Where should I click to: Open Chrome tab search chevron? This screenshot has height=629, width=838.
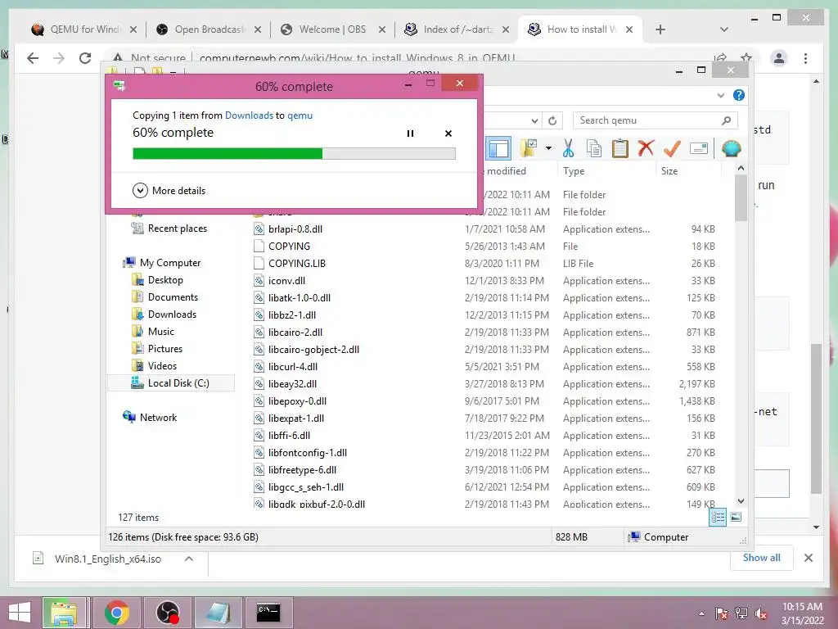tap(723, 29)
